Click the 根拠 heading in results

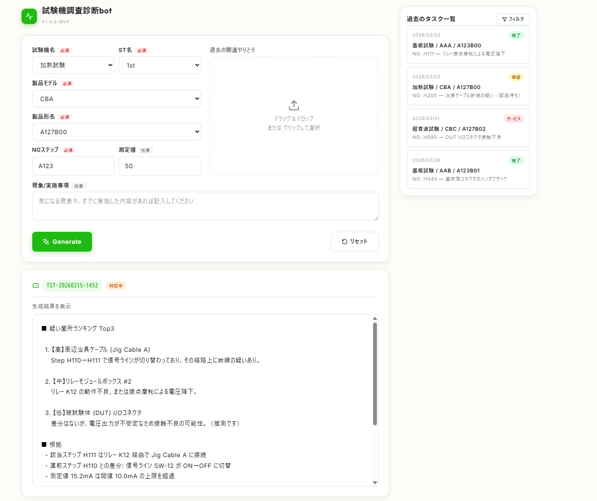tap(52, 445)
